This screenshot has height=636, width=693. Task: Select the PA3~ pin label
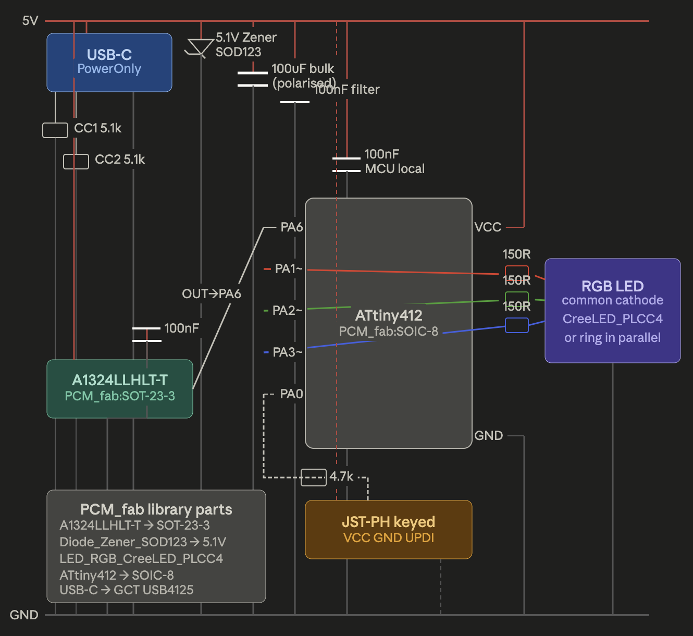288,352
